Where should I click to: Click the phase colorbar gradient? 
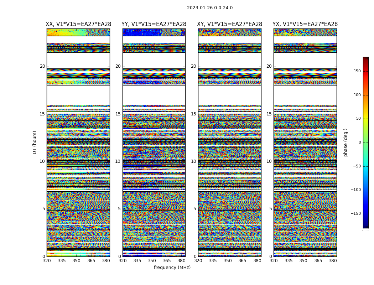click(x=366, y=142)
